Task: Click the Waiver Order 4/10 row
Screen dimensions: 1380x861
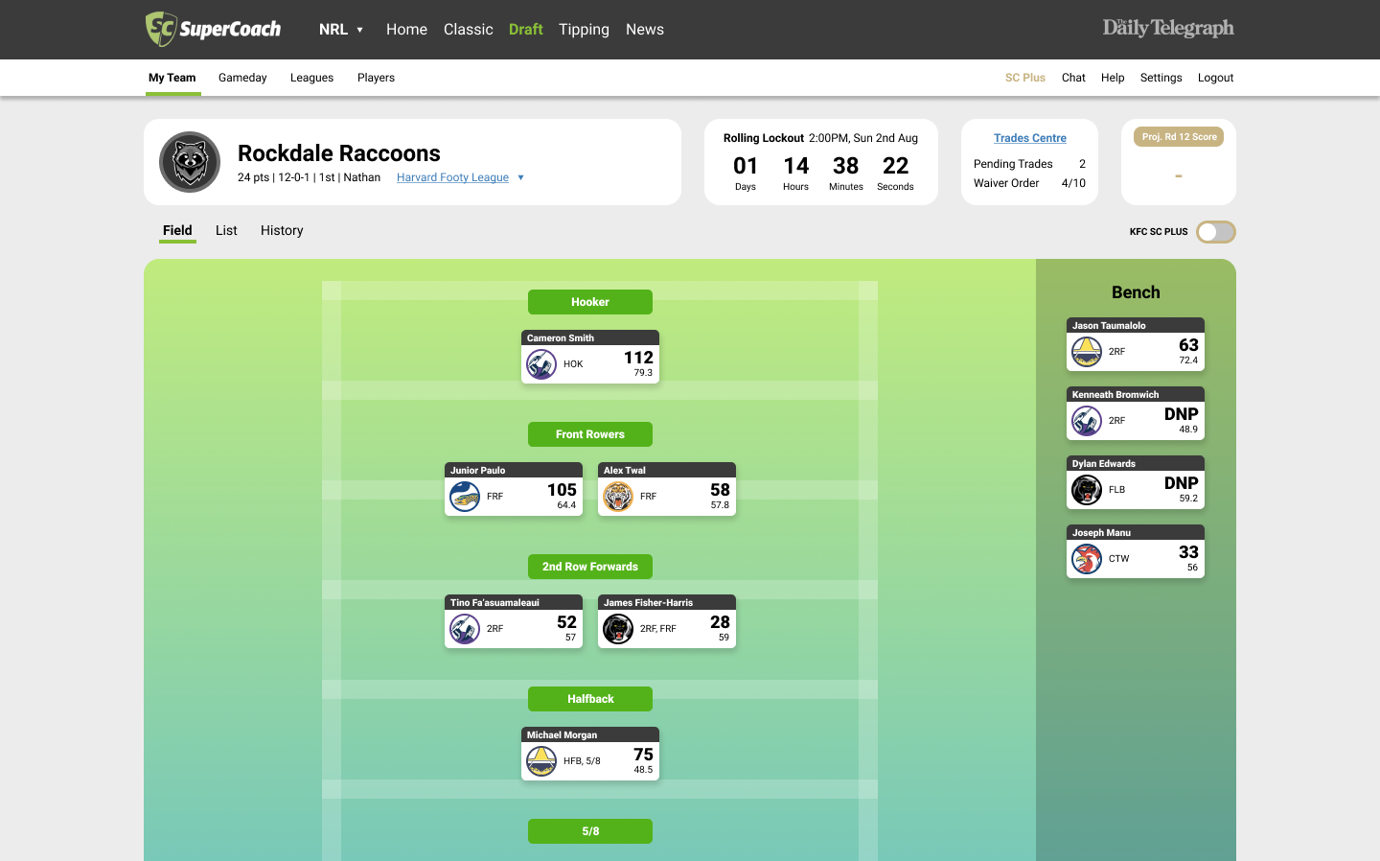Action: [x=1029, y=183]
